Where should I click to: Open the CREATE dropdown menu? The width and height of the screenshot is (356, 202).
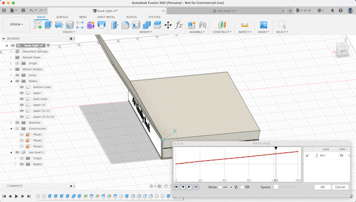click(68, 32)
